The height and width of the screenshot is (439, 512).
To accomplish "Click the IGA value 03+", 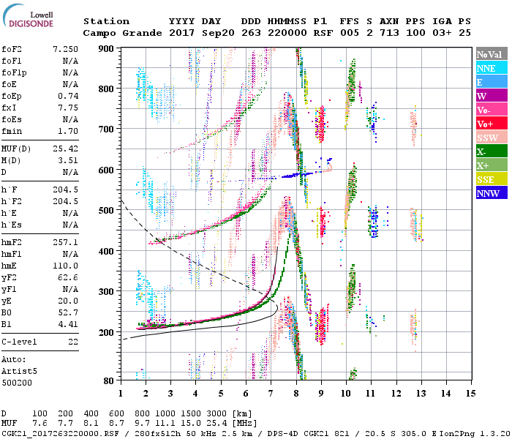I will (x=442, y=33).
